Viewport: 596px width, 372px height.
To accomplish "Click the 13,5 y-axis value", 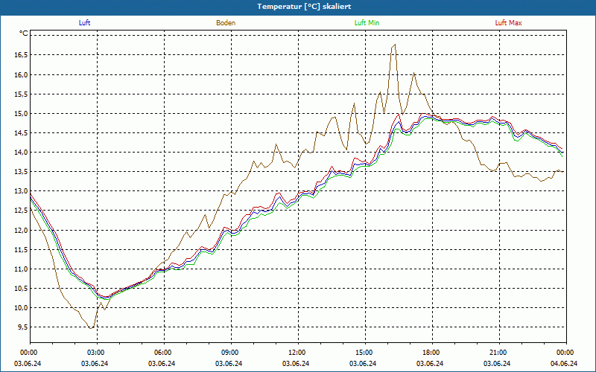I will click(21, 172).
